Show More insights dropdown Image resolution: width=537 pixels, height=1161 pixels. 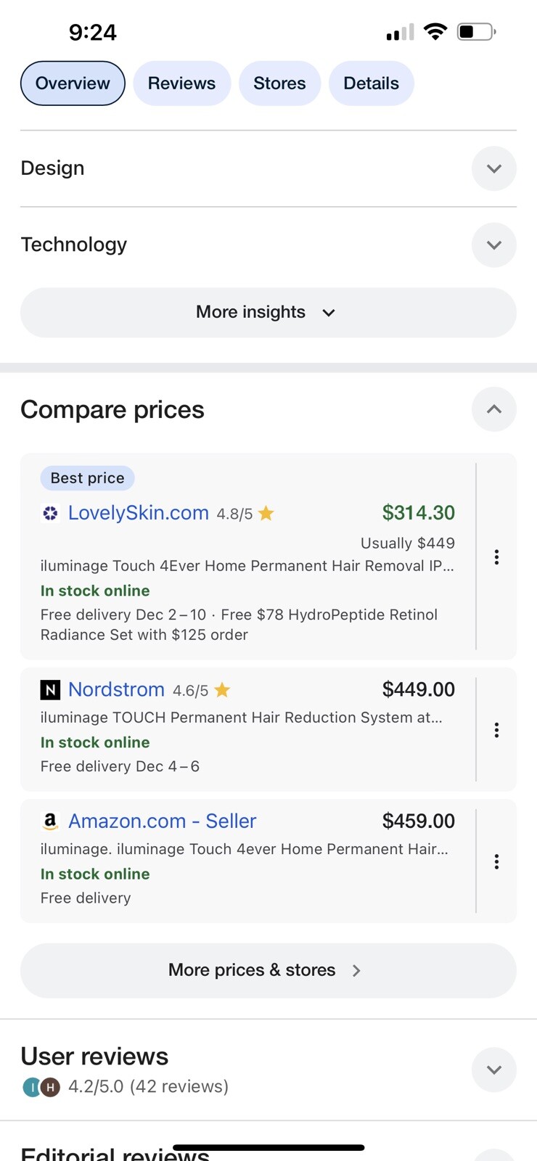268,312
